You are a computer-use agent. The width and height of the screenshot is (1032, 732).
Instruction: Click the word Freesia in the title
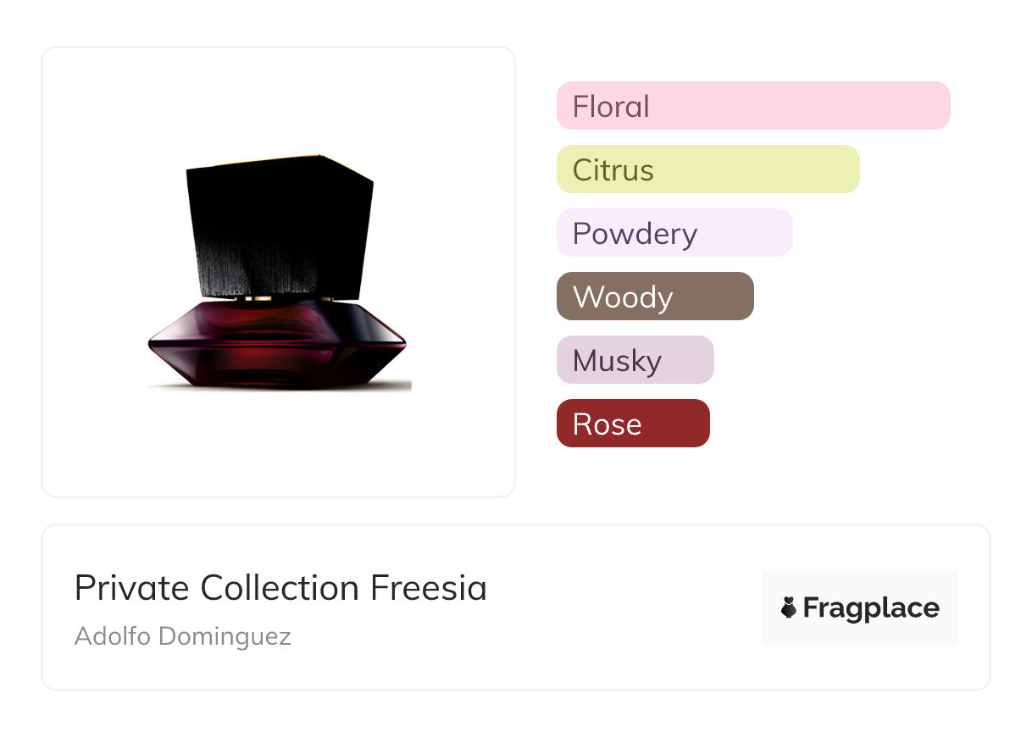429,588
